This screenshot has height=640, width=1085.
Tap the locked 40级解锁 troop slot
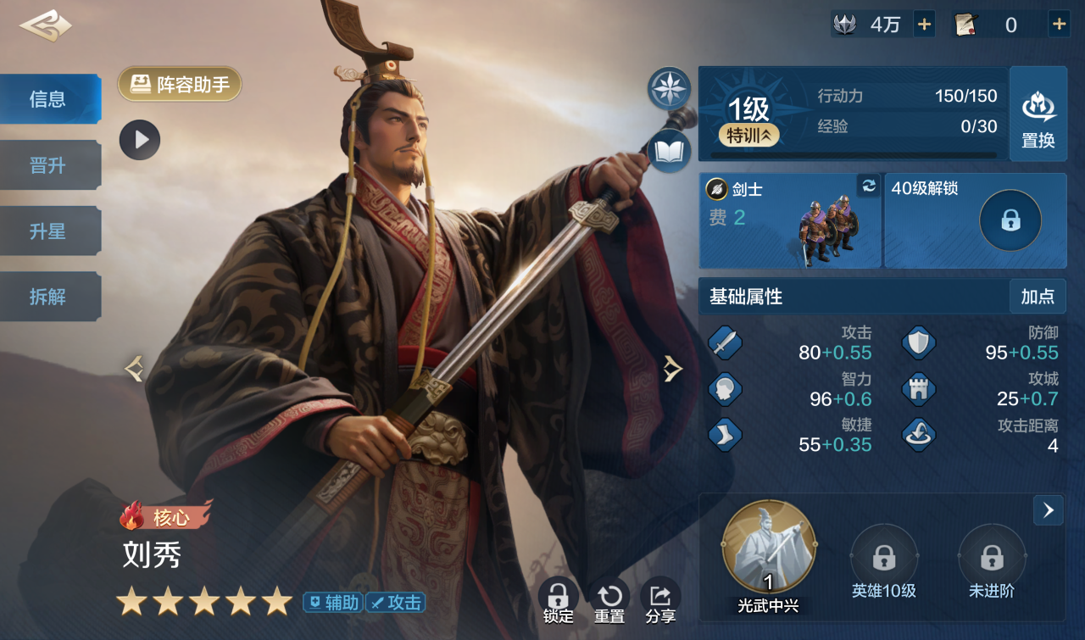[x=976, y=220]
